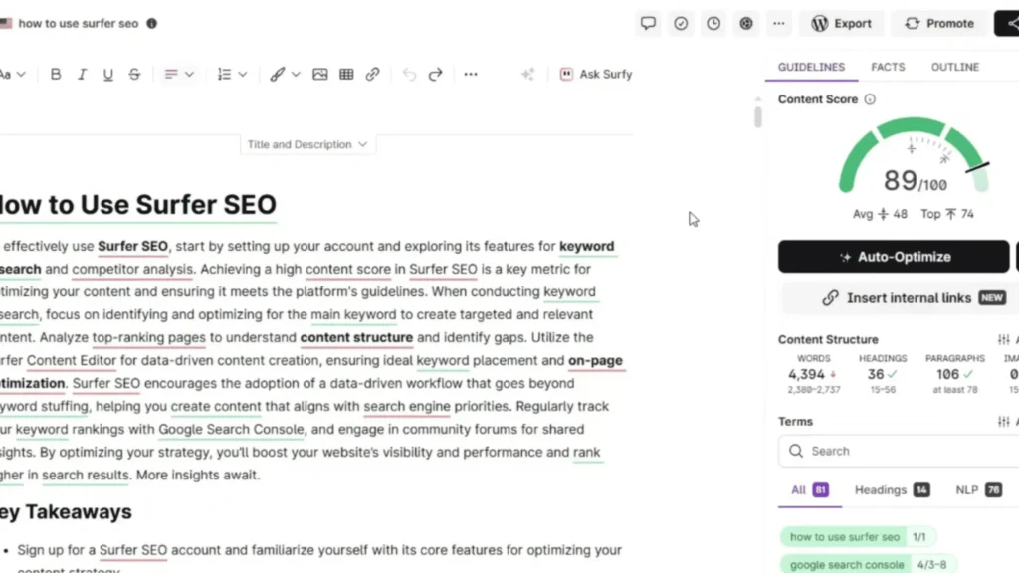Click the Auto-Optimize button
Image resolution: width=1019 pixels, height=573 pixels.
pos(893,256)
